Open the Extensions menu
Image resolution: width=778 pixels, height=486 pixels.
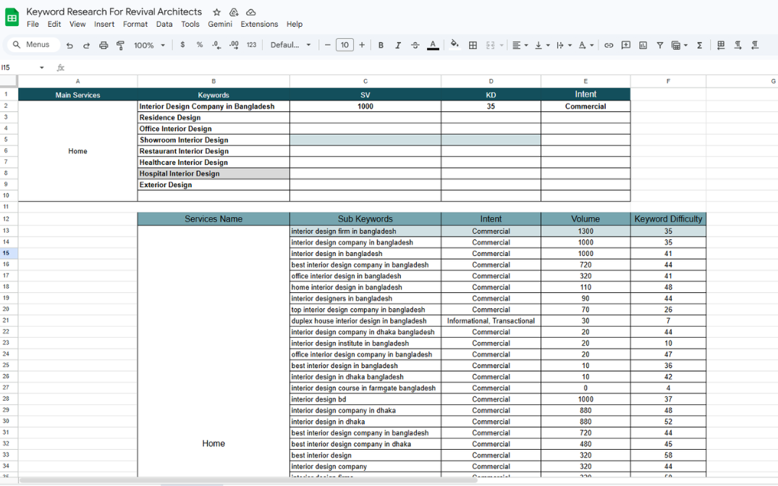click(259, 24)
